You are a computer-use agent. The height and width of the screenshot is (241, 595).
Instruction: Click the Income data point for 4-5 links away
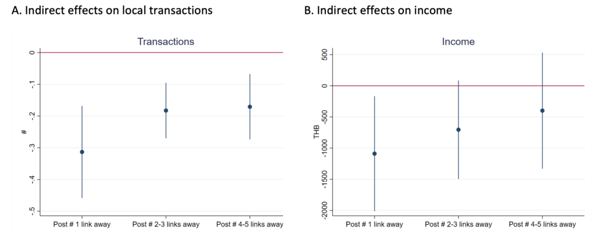click(542, 110)
